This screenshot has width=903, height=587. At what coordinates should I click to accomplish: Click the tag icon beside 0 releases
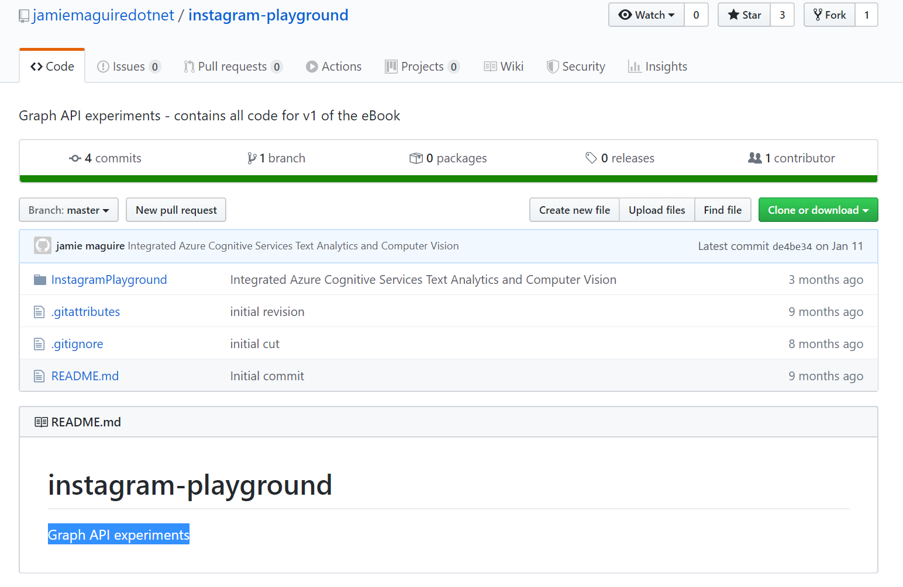[x=591, y=158]
